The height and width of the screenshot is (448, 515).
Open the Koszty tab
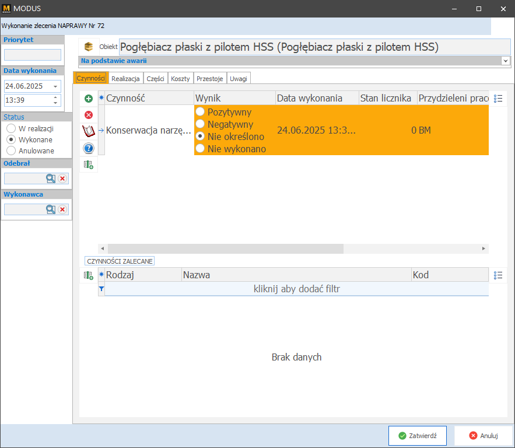pos(180,78)
